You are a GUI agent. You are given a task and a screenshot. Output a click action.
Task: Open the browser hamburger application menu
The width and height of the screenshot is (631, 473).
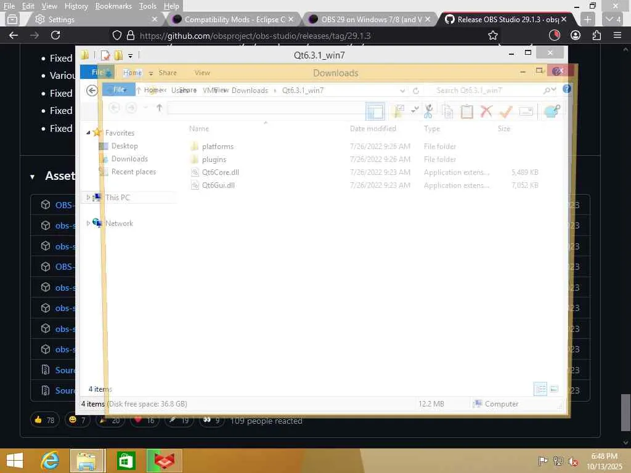point(617,35)
